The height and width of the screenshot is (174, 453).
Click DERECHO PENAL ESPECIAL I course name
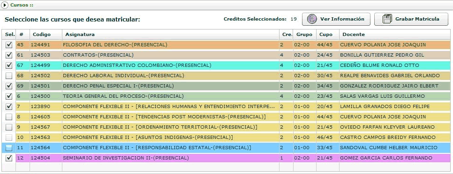coord(118,86)
